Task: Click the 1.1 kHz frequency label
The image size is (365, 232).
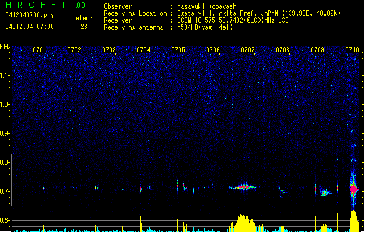Action: (x=5, y=75)
